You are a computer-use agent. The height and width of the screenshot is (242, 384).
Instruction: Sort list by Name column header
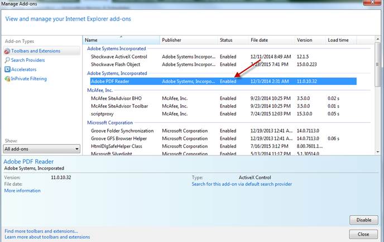point(92,40)
